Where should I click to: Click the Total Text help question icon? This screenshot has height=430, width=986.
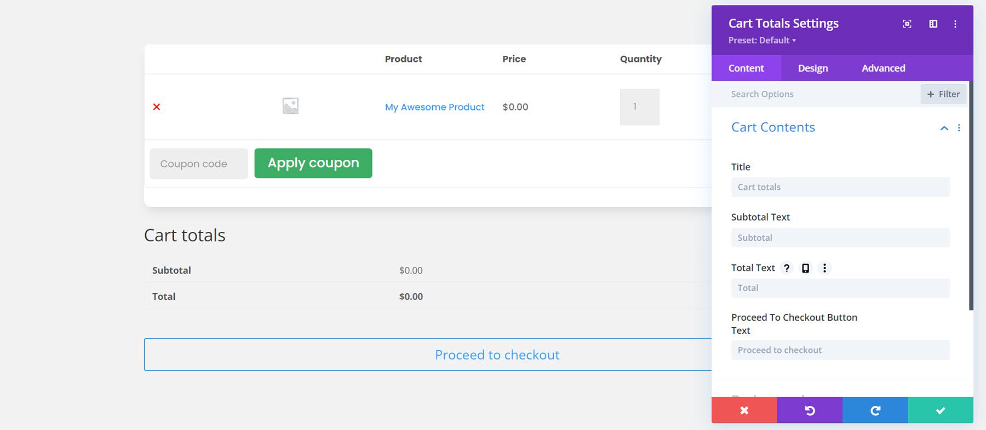coord(787,268)
